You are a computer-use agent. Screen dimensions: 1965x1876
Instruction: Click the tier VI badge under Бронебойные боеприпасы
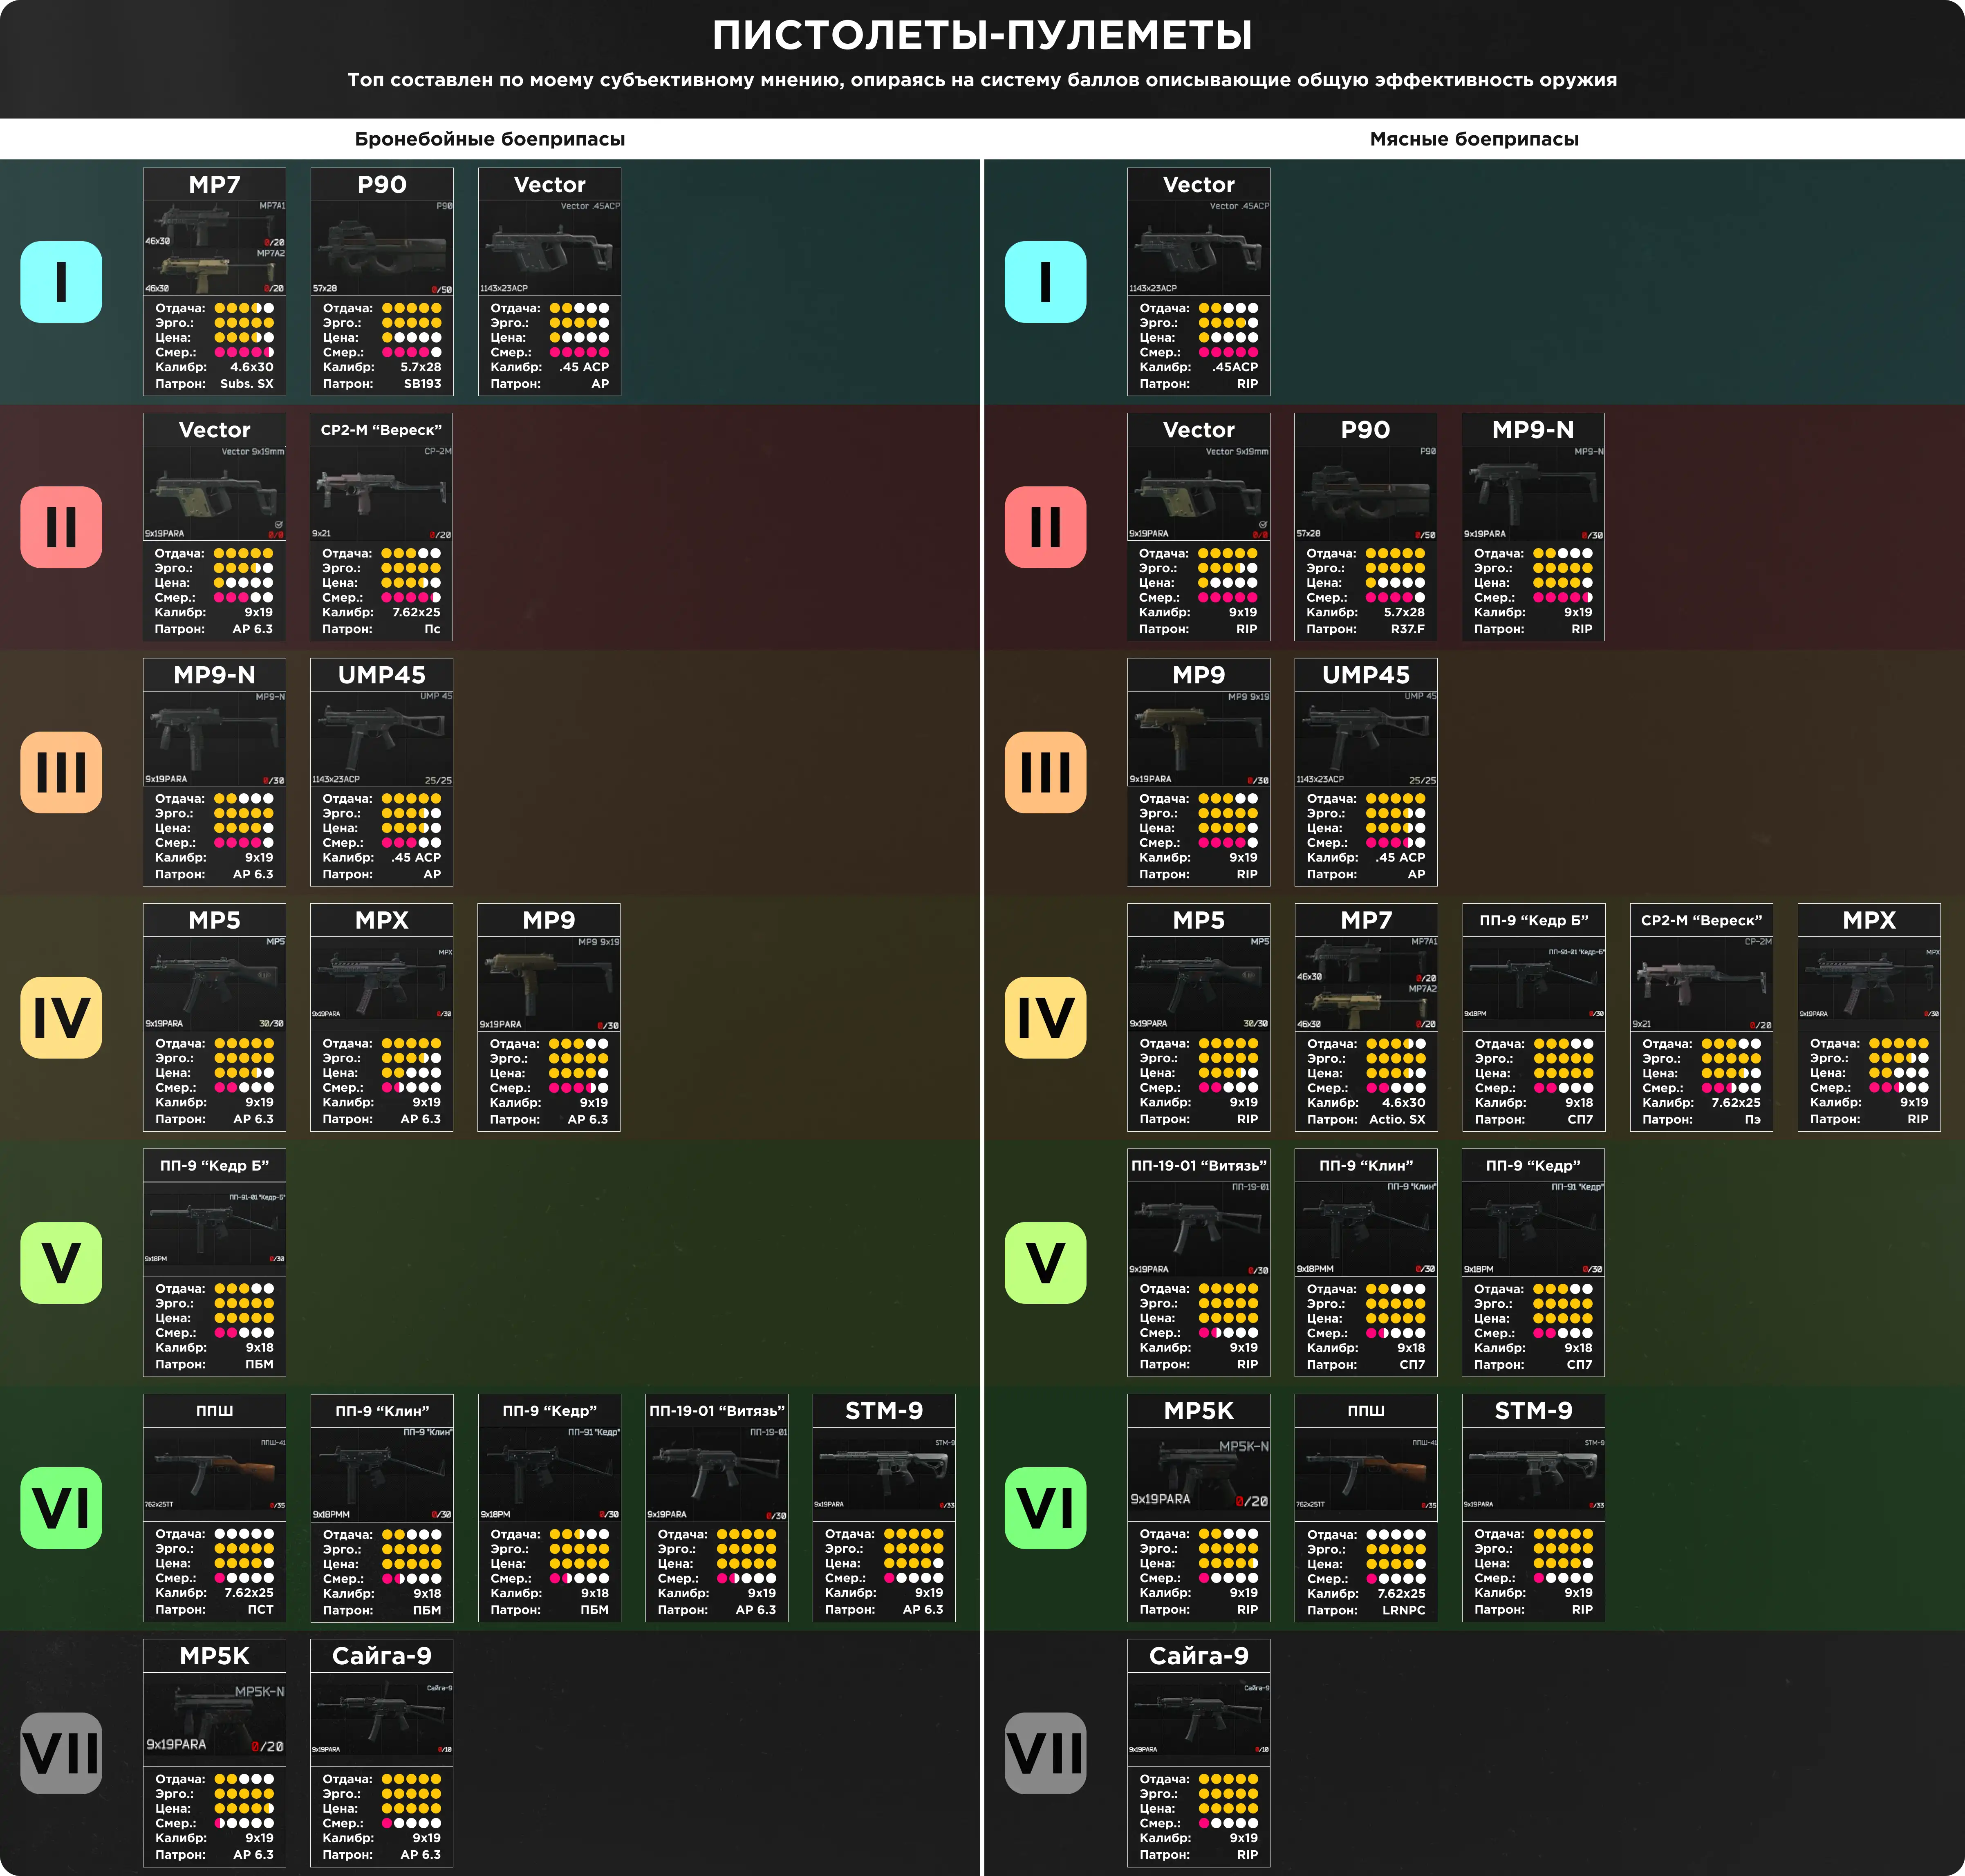point(61,1508)
